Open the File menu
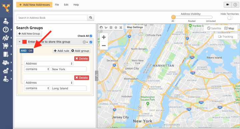Viewport: 240px width, 129px height. (x=57, y=5)
